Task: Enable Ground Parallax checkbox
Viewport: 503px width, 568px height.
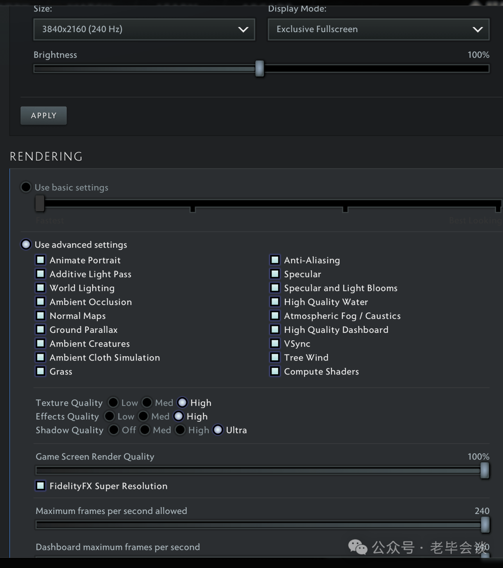Action: click(x=41, y=330)
